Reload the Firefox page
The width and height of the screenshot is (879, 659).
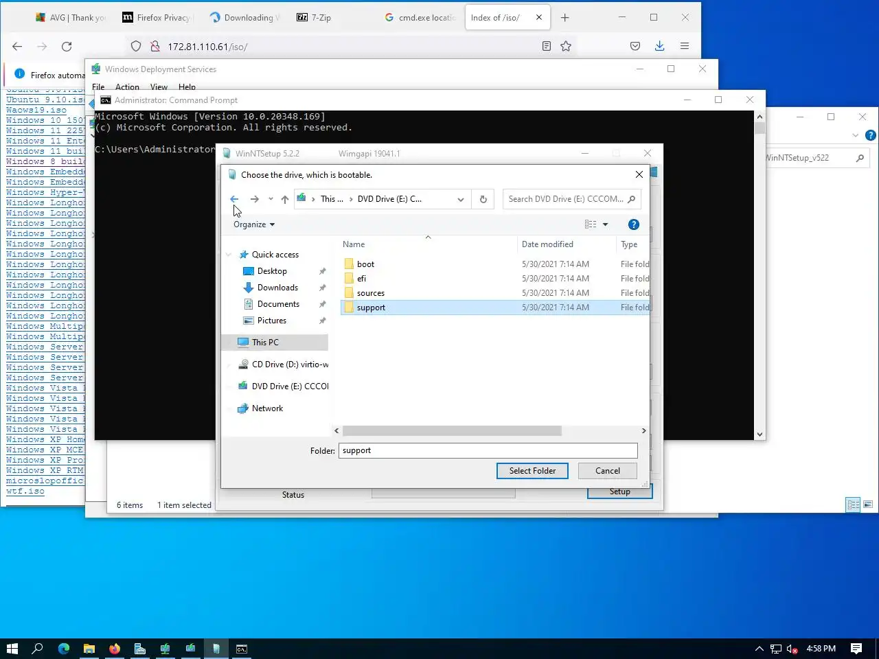click(x=67, y=47)
